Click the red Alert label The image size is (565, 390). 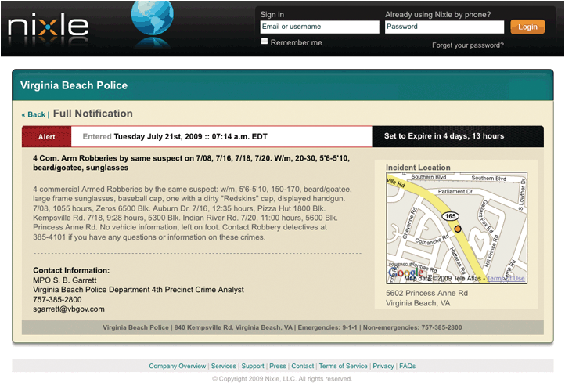pyautogui.click(x=47, y=136)
